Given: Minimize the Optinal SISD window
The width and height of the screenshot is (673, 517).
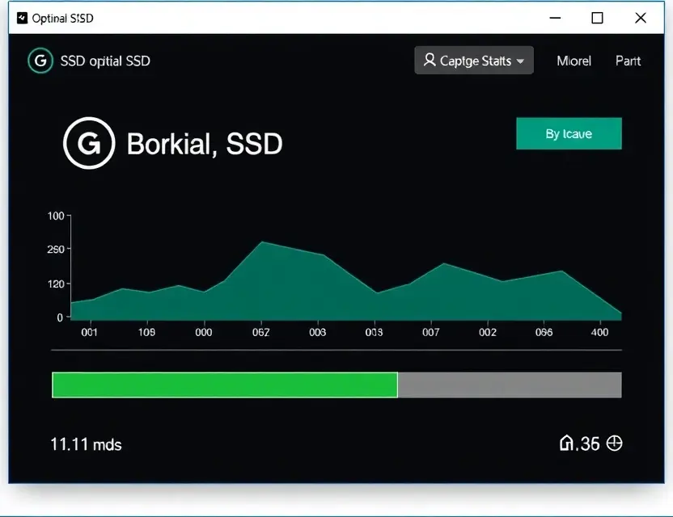Looking at the screenshot, I should pos(555,18).
